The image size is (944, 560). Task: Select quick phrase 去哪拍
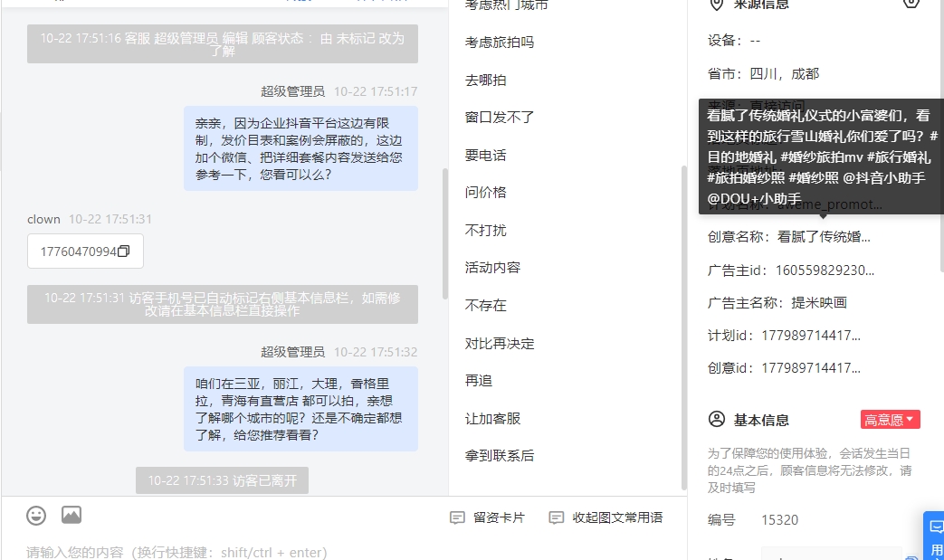click(x=485, y=80)
